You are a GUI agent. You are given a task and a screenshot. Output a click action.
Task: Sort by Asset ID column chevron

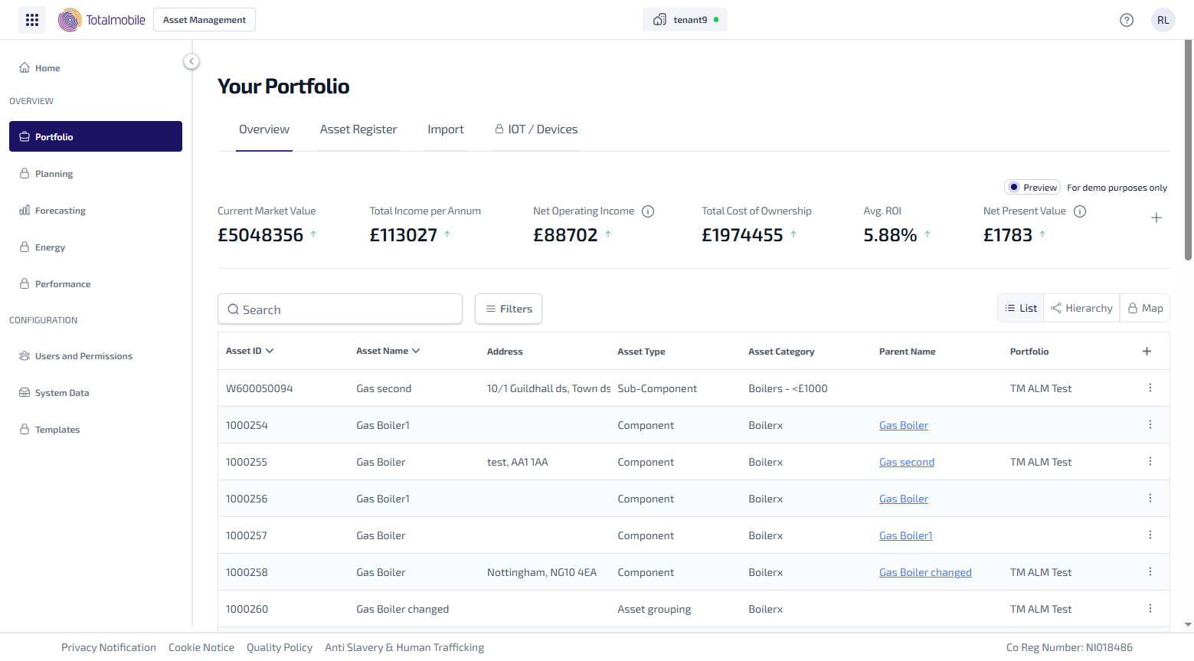pos(270,351)
